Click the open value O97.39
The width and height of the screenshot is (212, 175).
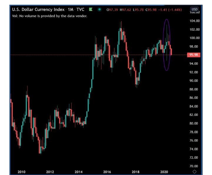click(x=112, y=10)
